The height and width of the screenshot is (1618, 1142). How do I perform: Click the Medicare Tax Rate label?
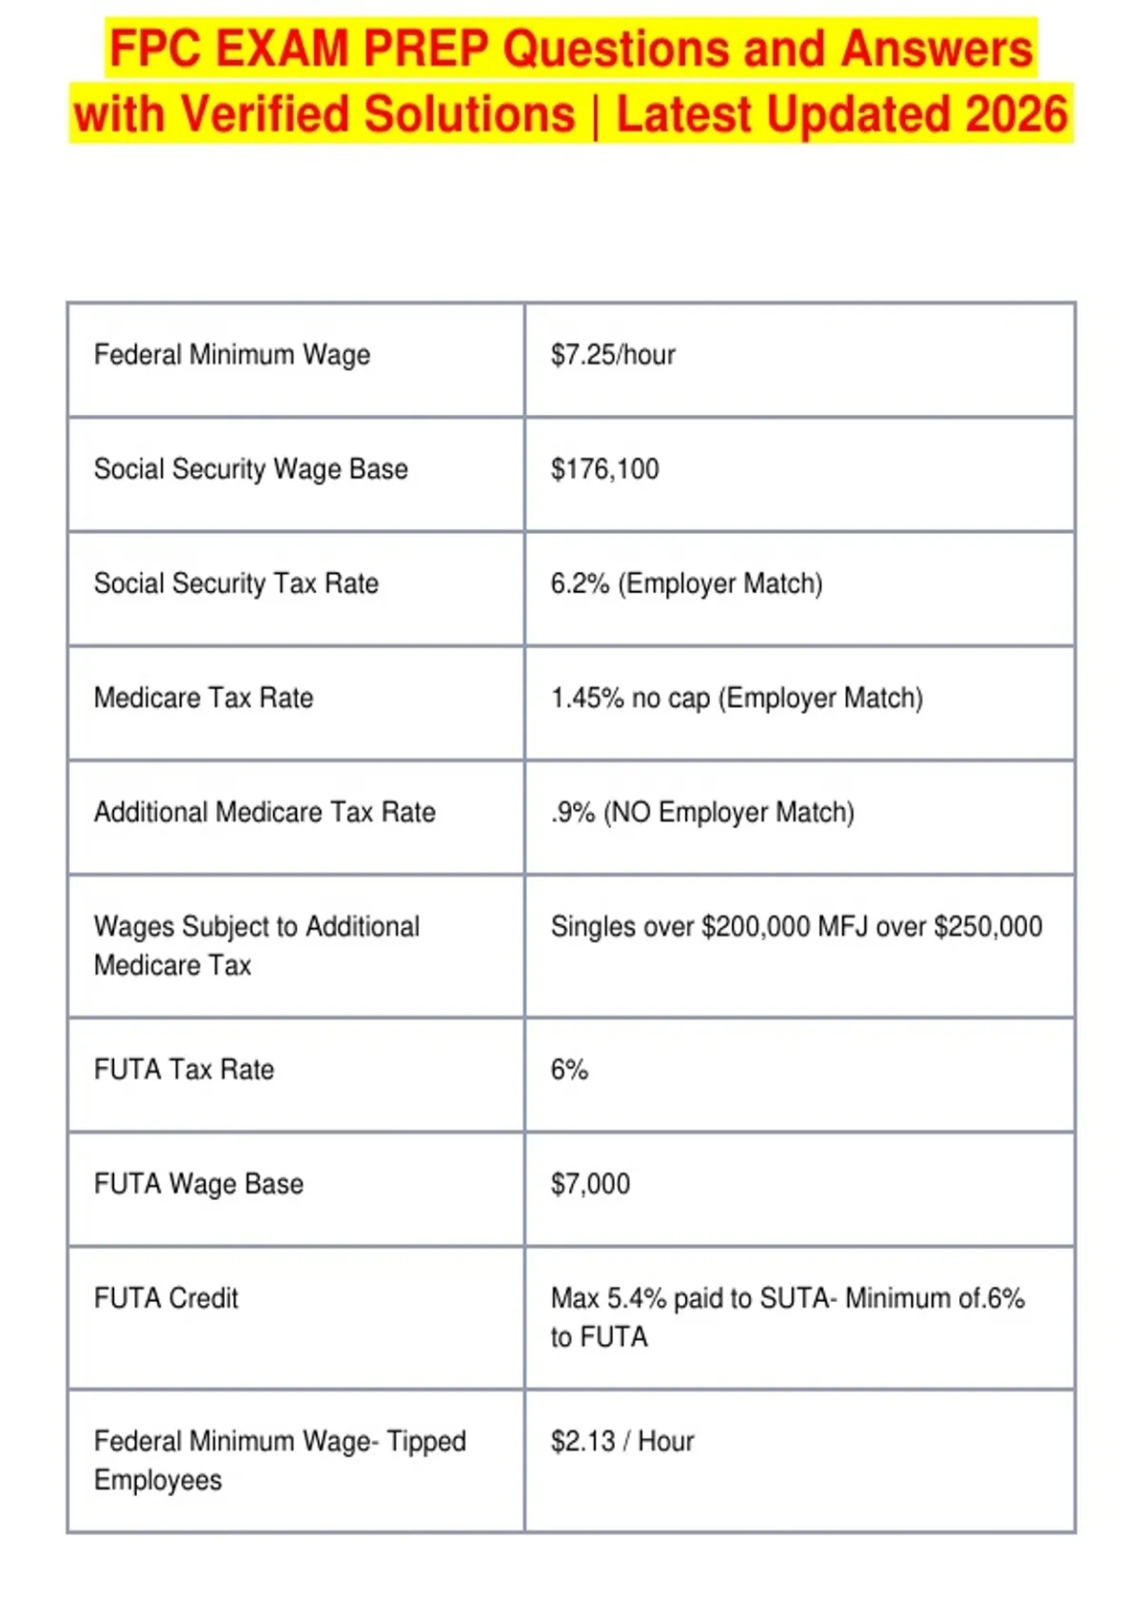pyautogui.click(x=204, y=698)
